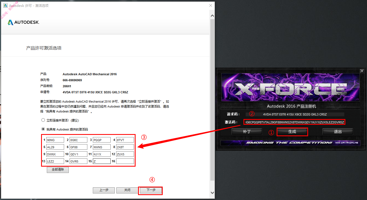Close the X-Force keygen window with X icon
367x200 pixels.
tap(362, 71)
